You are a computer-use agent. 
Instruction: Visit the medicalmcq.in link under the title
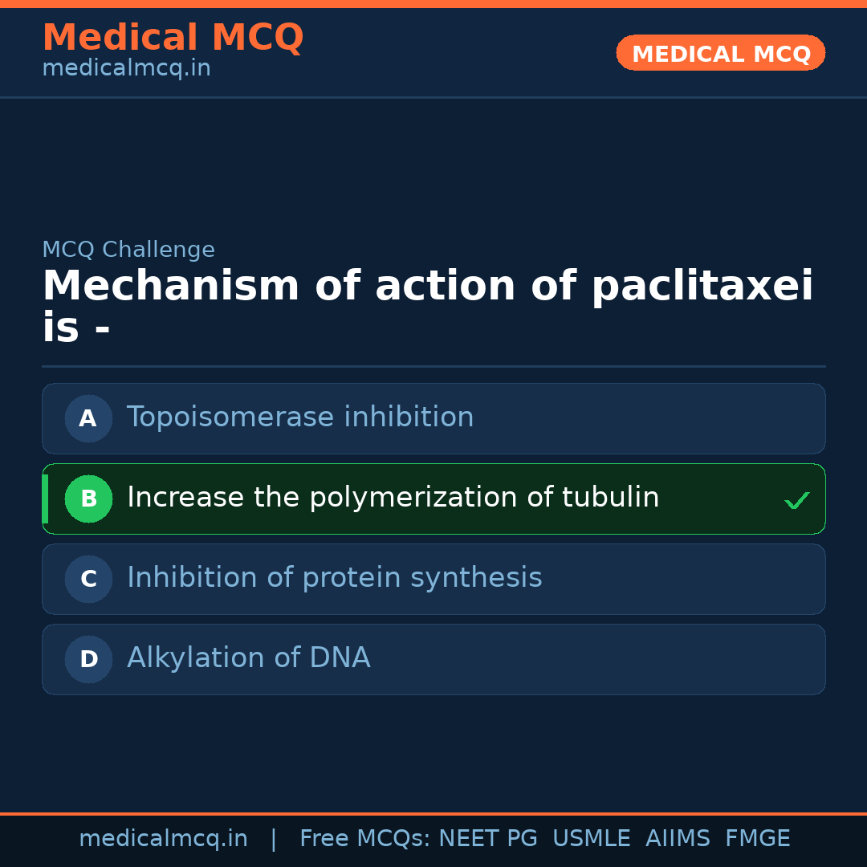tap(126, 69)
